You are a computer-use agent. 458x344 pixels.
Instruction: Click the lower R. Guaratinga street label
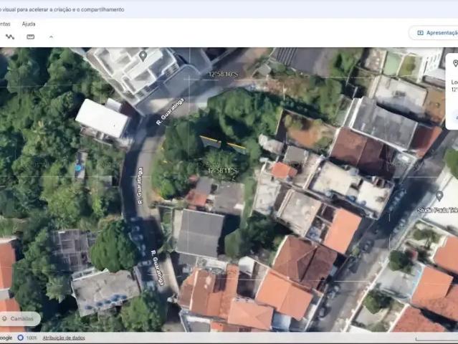pyautogui.click(x=158, y=267)
